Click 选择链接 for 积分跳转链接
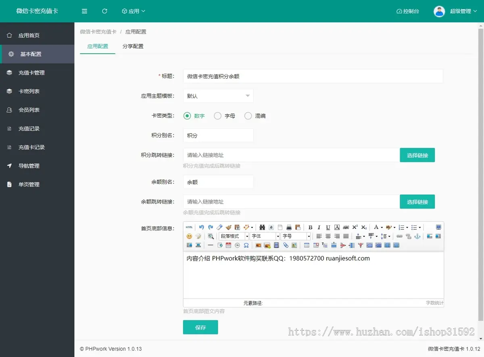 click(x=417, y=155)
